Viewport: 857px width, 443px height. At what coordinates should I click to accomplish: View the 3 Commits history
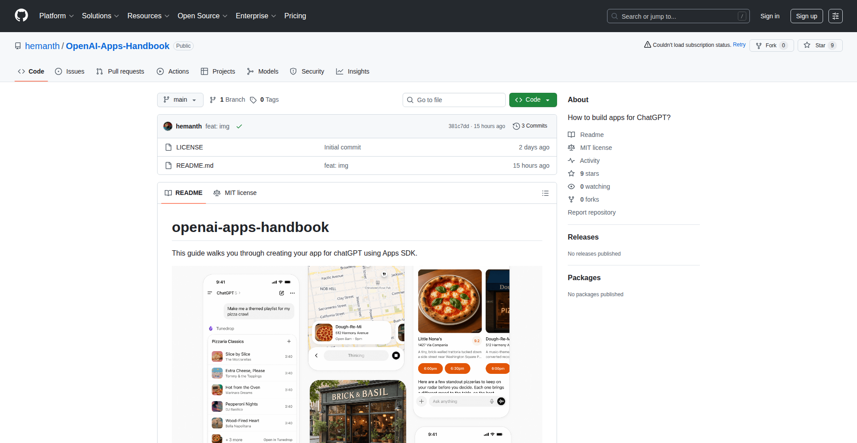click(x=530, y=126)
